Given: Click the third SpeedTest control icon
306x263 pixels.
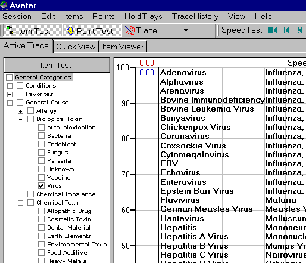Looking at the screenshot, I should click(300, 30).
